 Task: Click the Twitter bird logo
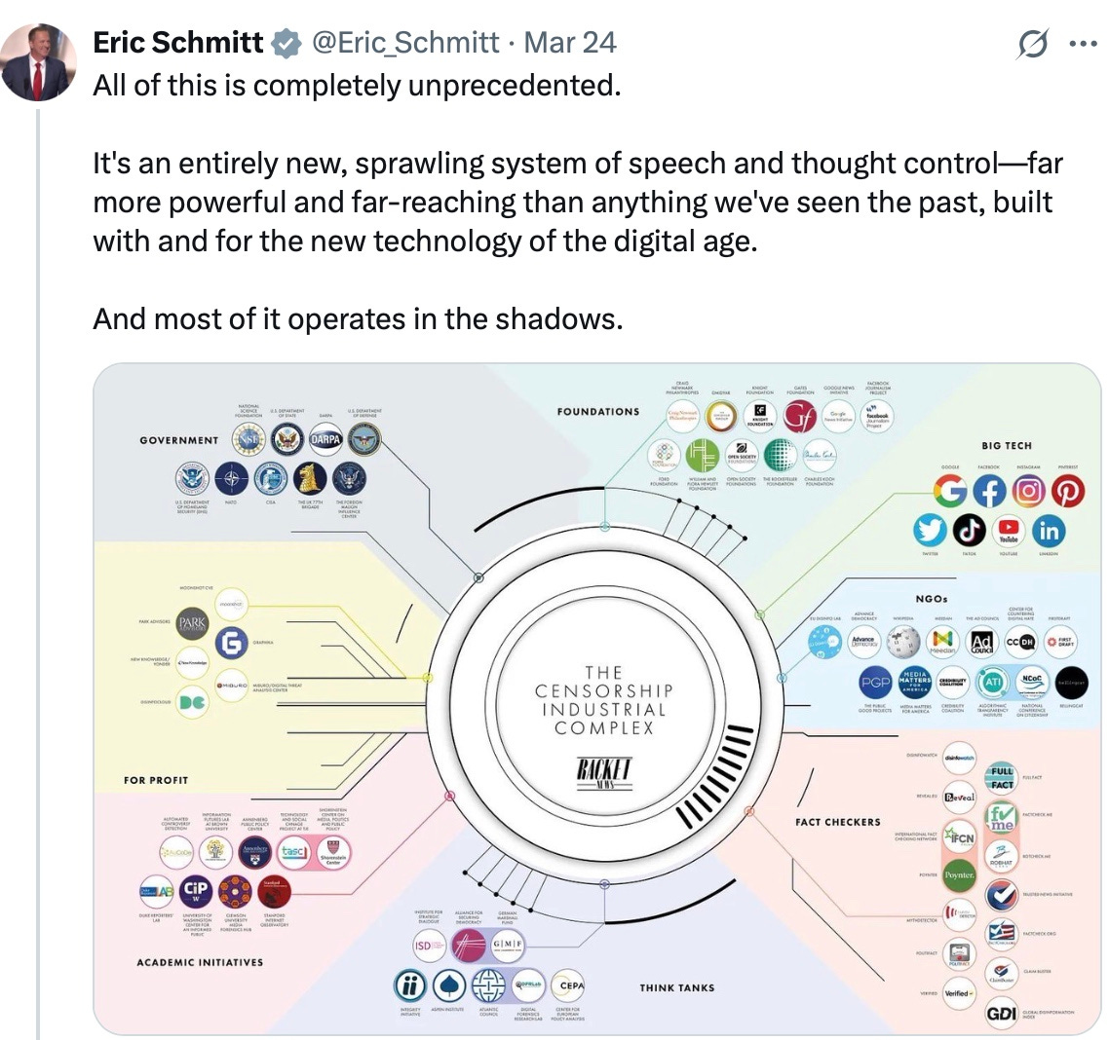tap(930, 530)
